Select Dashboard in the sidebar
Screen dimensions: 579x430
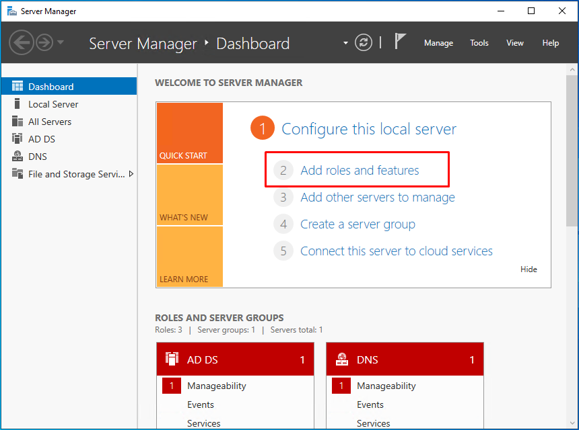tap(69, 86)
